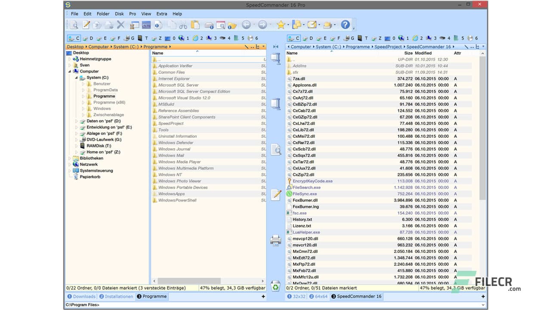This screenshot has height=310, width=551.
Task: Click the red X delete icon
Action: click(120, 25)
